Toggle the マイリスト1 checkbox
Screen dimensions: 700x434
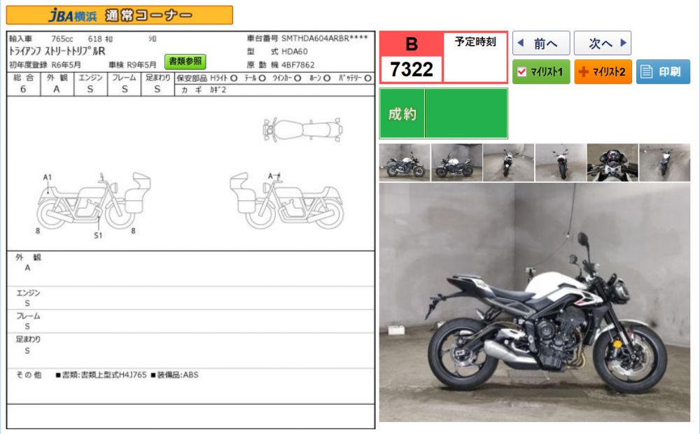click(x=521, y=71)
